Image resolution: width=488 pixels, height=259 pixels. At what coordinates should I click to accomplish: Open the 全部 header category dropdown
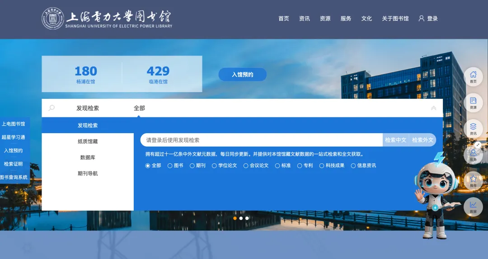(139, 108)
